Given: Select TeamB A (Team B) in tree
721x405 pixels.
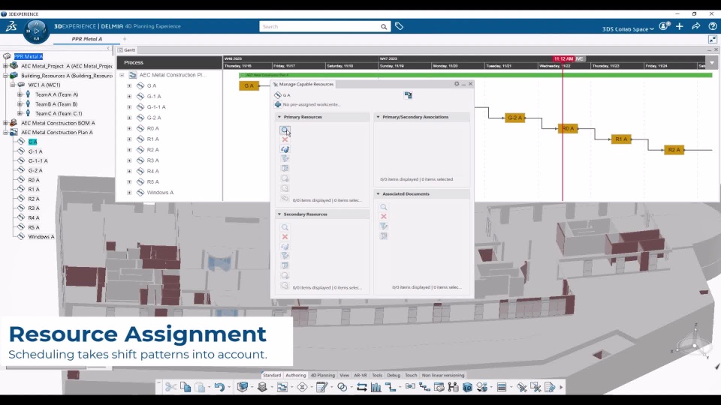Looking at the screenshot, I should [56, 104].
